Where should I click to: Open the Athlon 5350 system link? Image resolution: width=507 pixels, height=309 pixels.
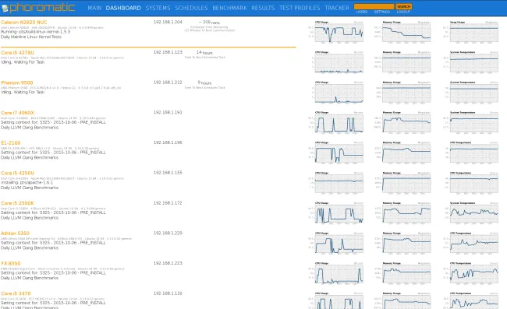[x=15, y=234]
